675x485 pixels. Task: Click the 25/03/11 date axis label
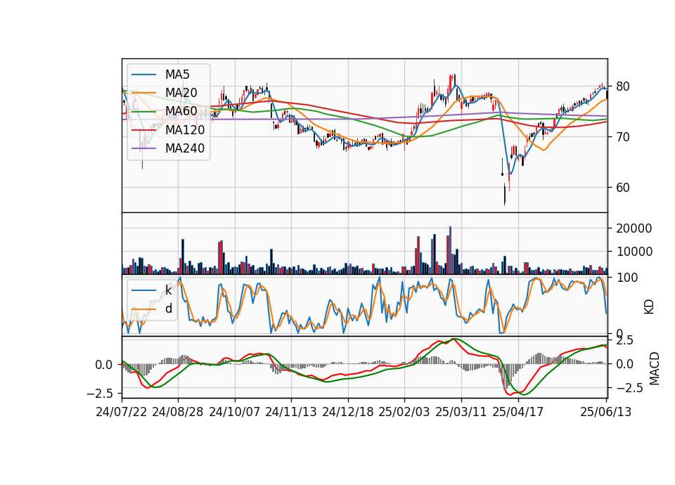point(461,412)
